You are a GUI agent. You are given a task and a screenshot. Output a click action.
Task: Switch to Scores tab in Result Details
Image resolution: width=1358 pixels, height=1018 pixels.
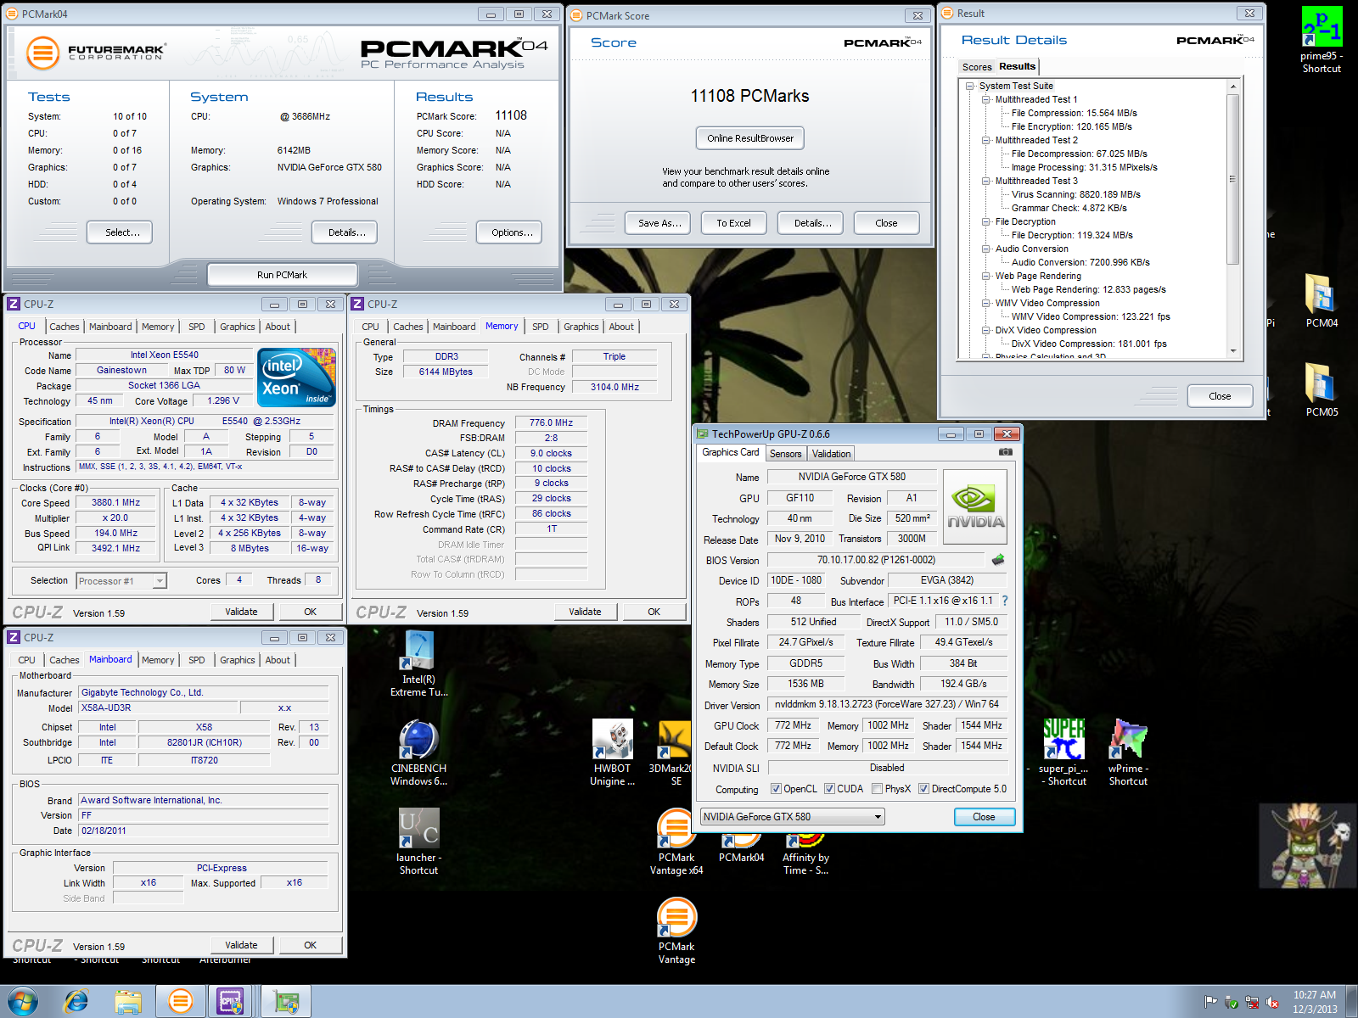[976, 67]
